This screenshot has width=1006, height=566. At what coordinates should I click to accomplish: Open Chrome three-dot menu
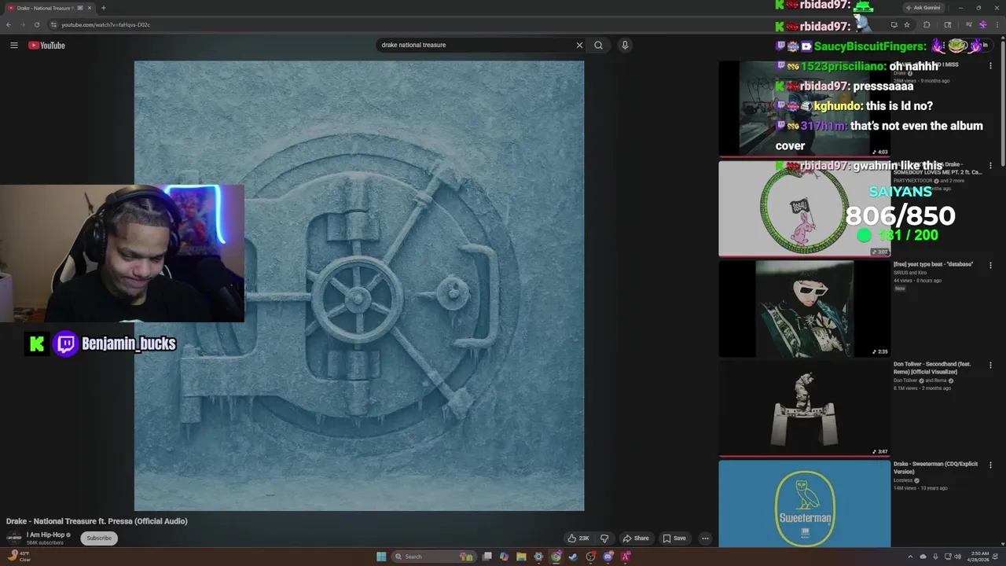(x=997, y=24)
